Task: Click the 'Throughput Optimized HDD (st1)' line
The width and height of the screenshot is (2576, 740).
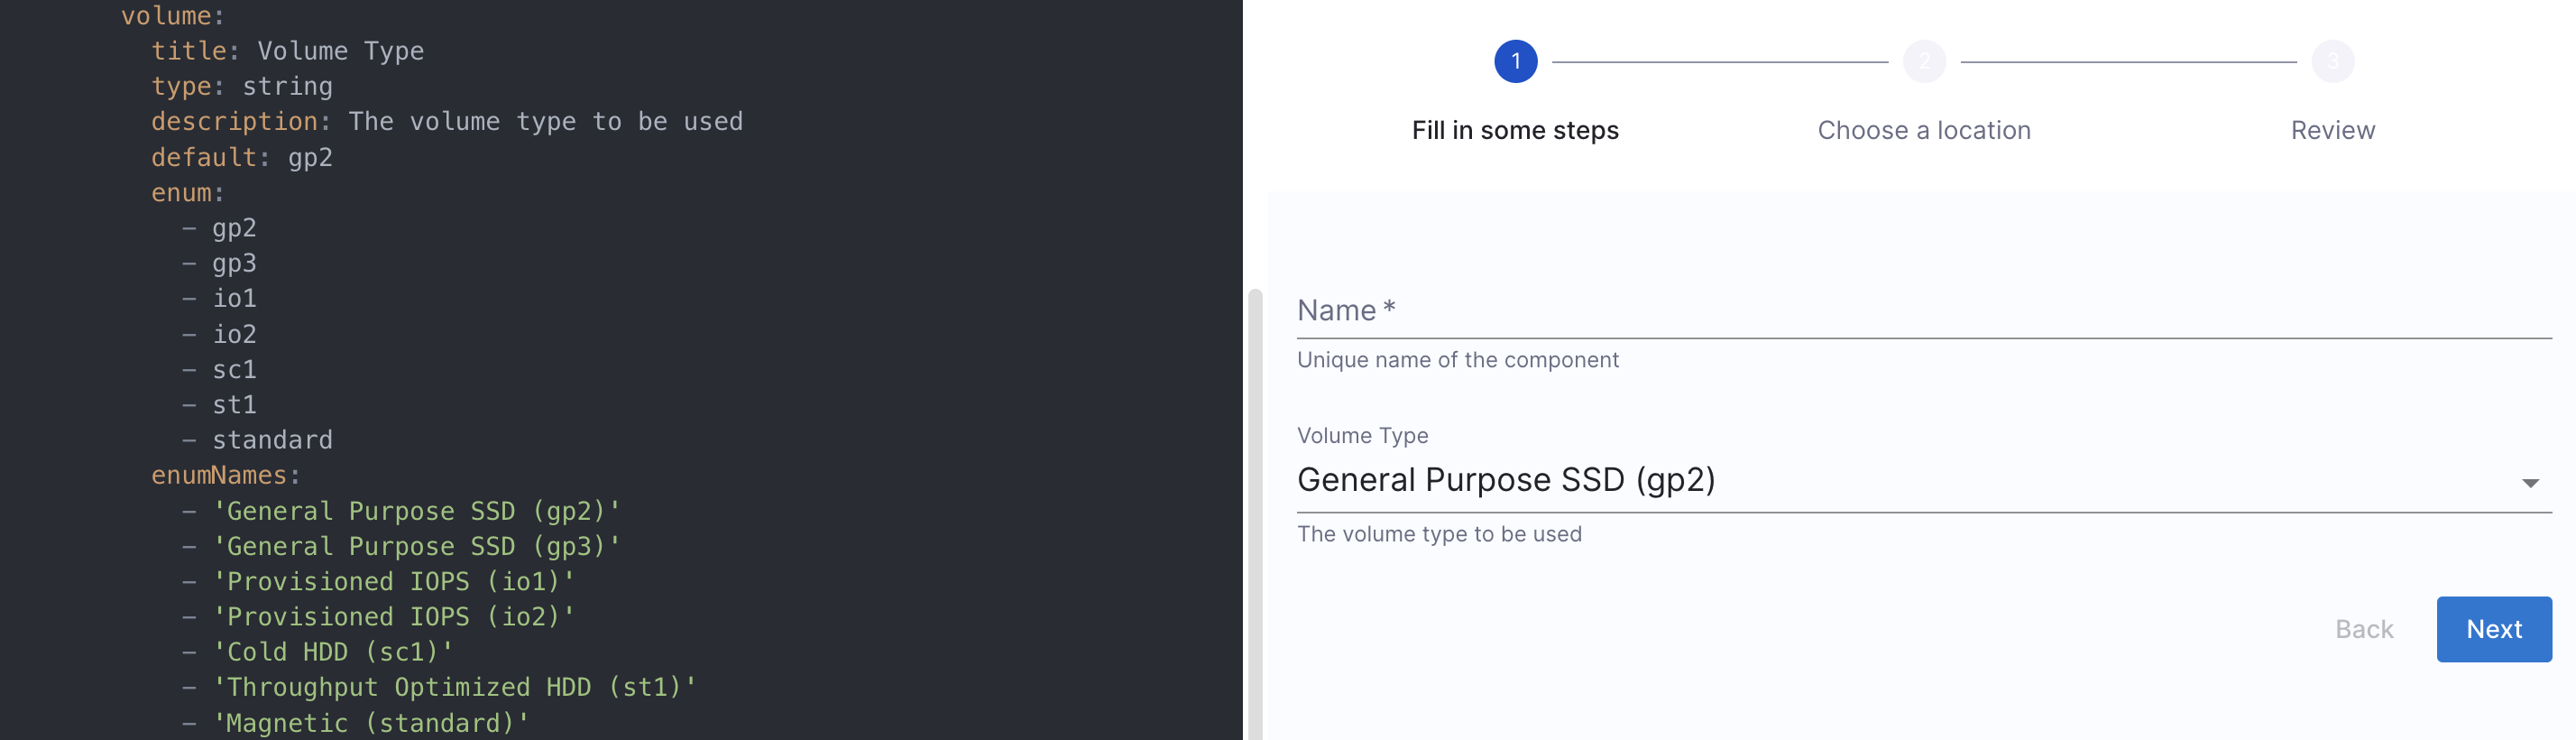Action: pyautogui.click(x=453, y=688)
